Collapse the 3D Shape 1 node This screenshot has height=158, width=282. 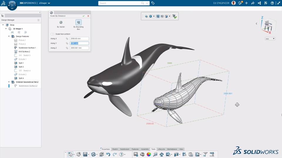(6, 29)
